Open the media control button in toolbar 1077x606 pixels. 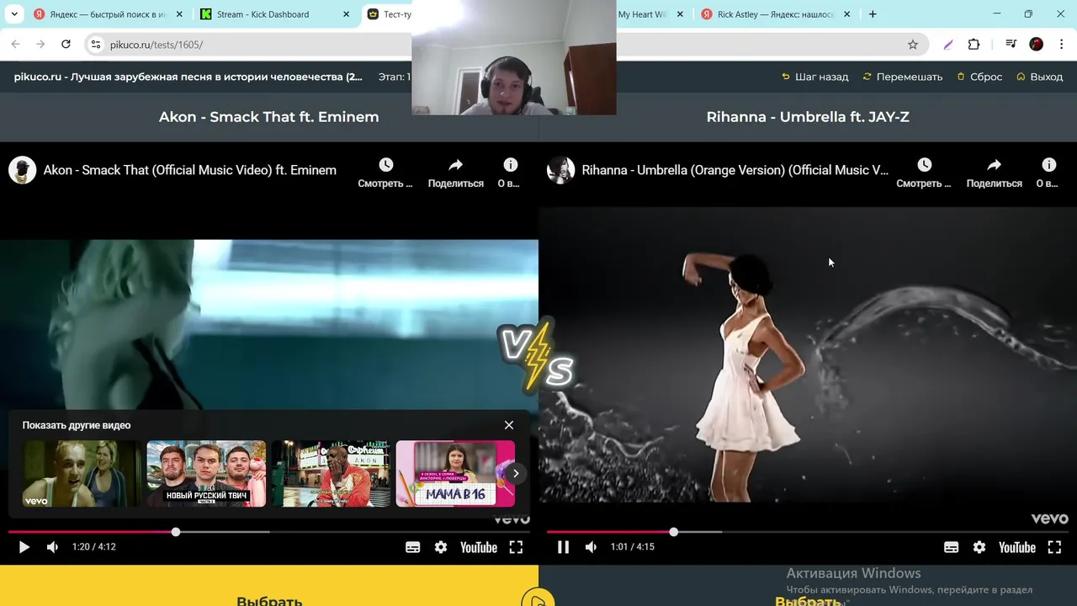[1011, 45]
